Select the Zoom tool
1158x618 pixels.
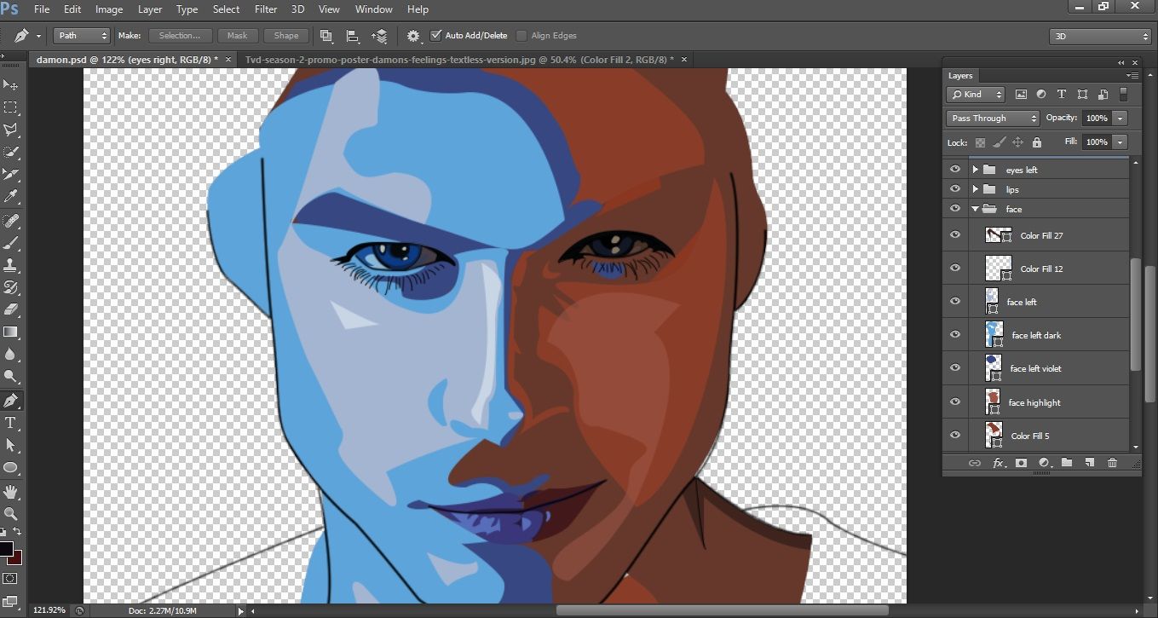[11, 513]
